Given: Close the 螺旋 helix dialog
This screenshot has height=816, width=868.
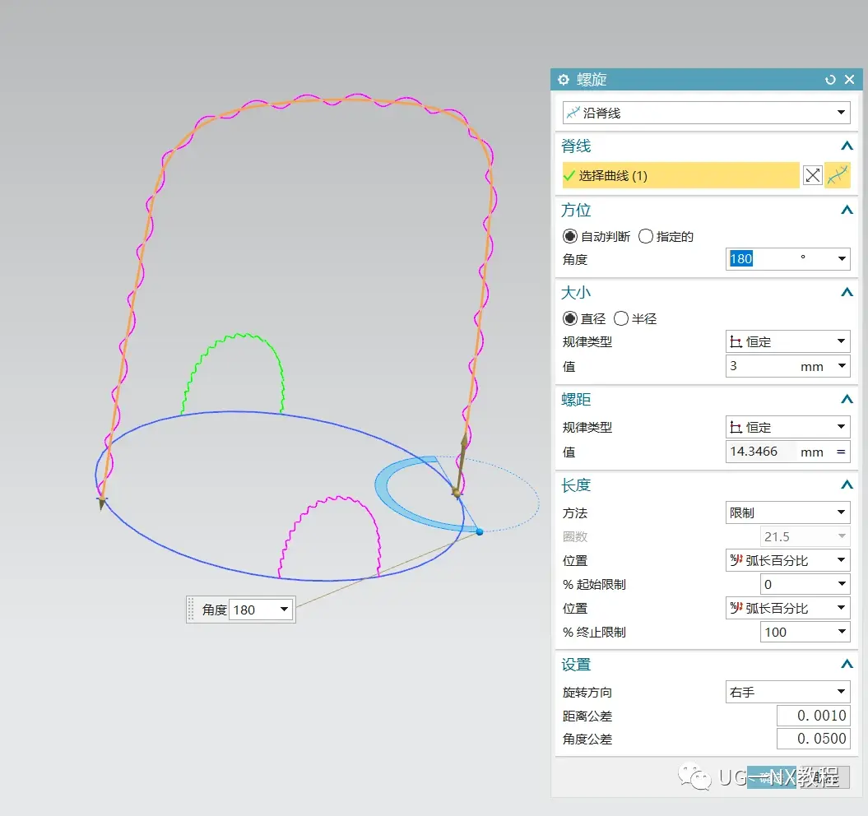Looking at the screenshot, I should (x=849, y=80).
